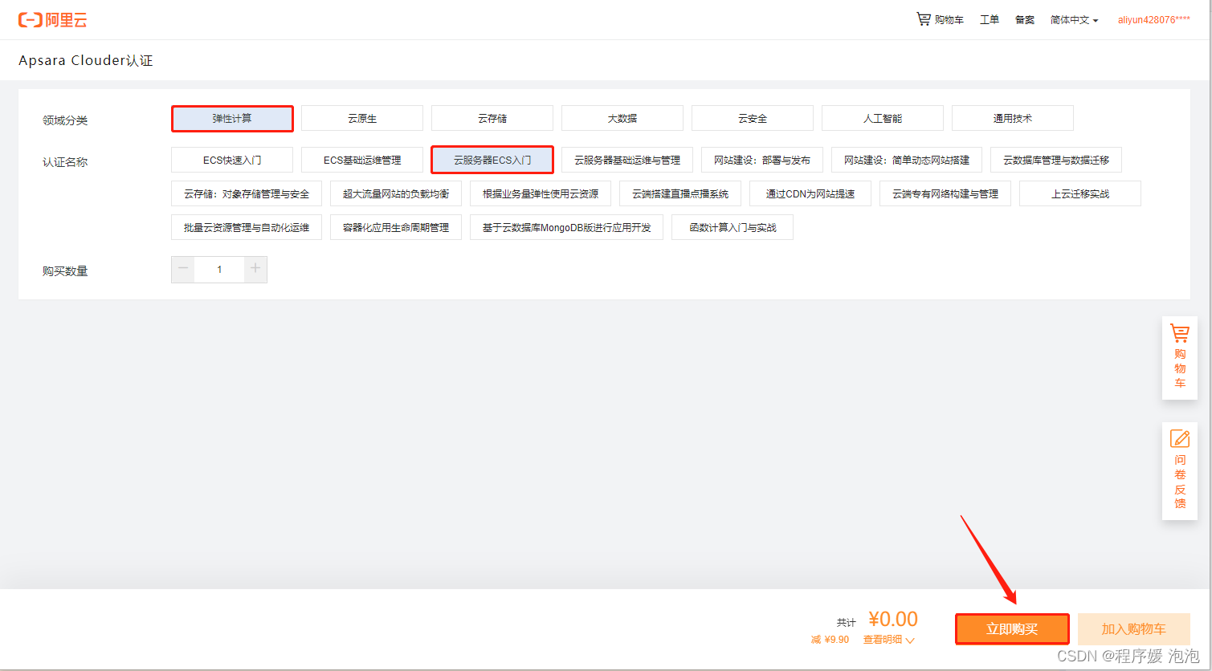Viewport: 1212px width, 671px height.
Task: Open the shopping cart in top bar
Action: point(941,19)
